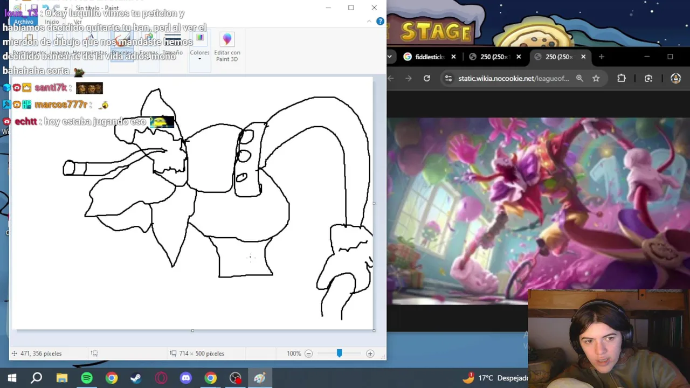Open Discord from the taskbar
The width and height of the screenshot is (690, 388).
pos(186,378)
